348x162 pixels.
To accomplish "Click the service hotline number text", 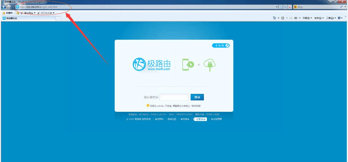I will (x=207, y=114).
